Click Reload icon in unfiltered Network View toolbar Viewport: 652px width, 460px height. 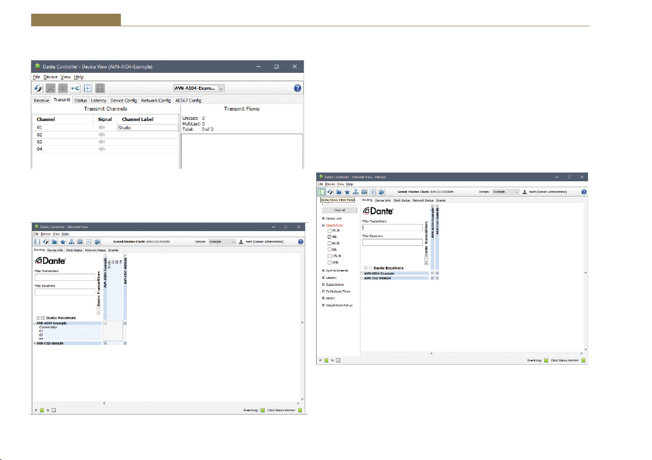(x=46, y=242)
